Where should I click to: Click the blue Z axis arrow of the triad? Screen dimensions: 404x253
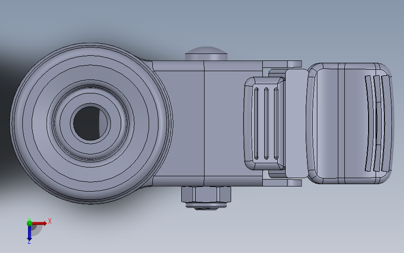pos(29,233)
